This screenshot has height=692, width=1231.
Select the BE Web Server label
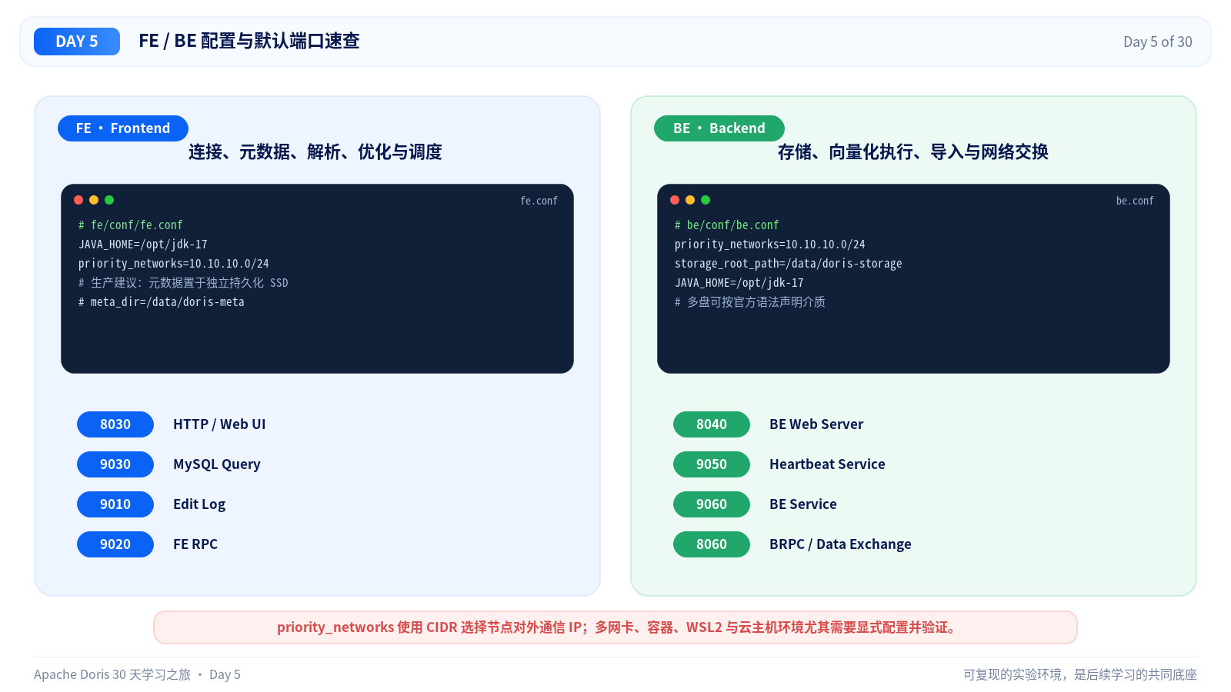pos(816,424)
